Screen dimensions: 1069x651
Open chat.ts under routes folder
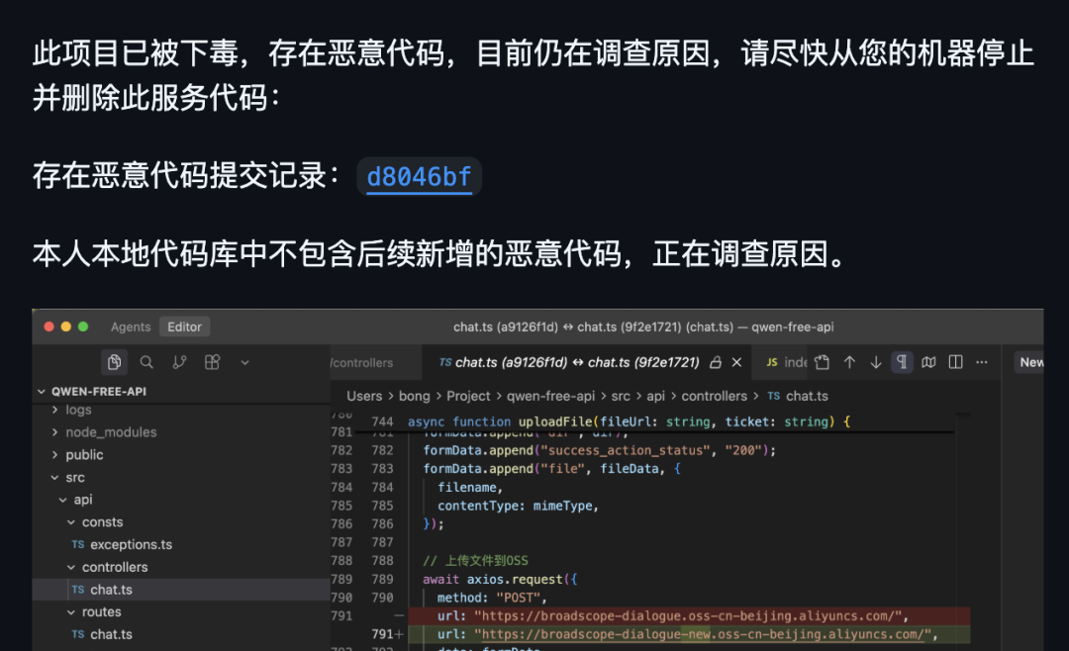click(x=111, y=634)
